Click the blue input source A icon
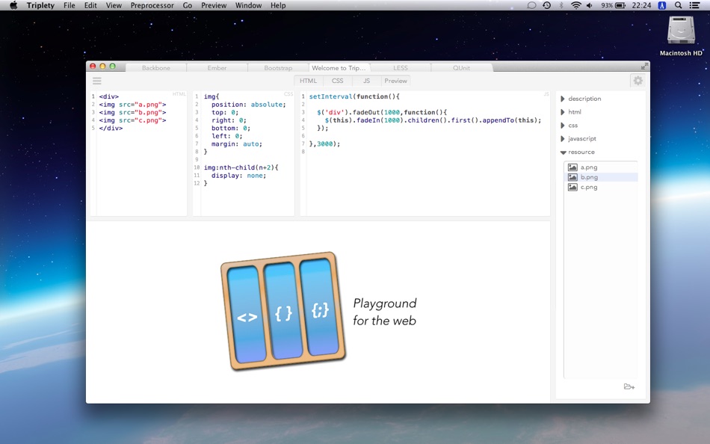 tap(662, 5)
